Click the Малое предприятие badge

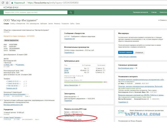(11, 40)
